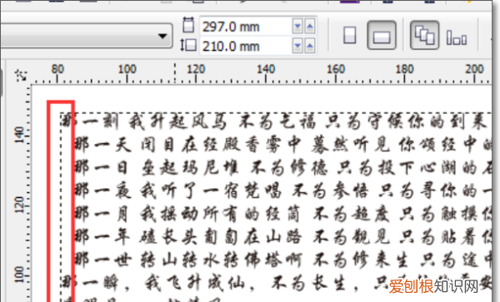
Task: Click the text line starting with 那一夜
Action: 283,191
